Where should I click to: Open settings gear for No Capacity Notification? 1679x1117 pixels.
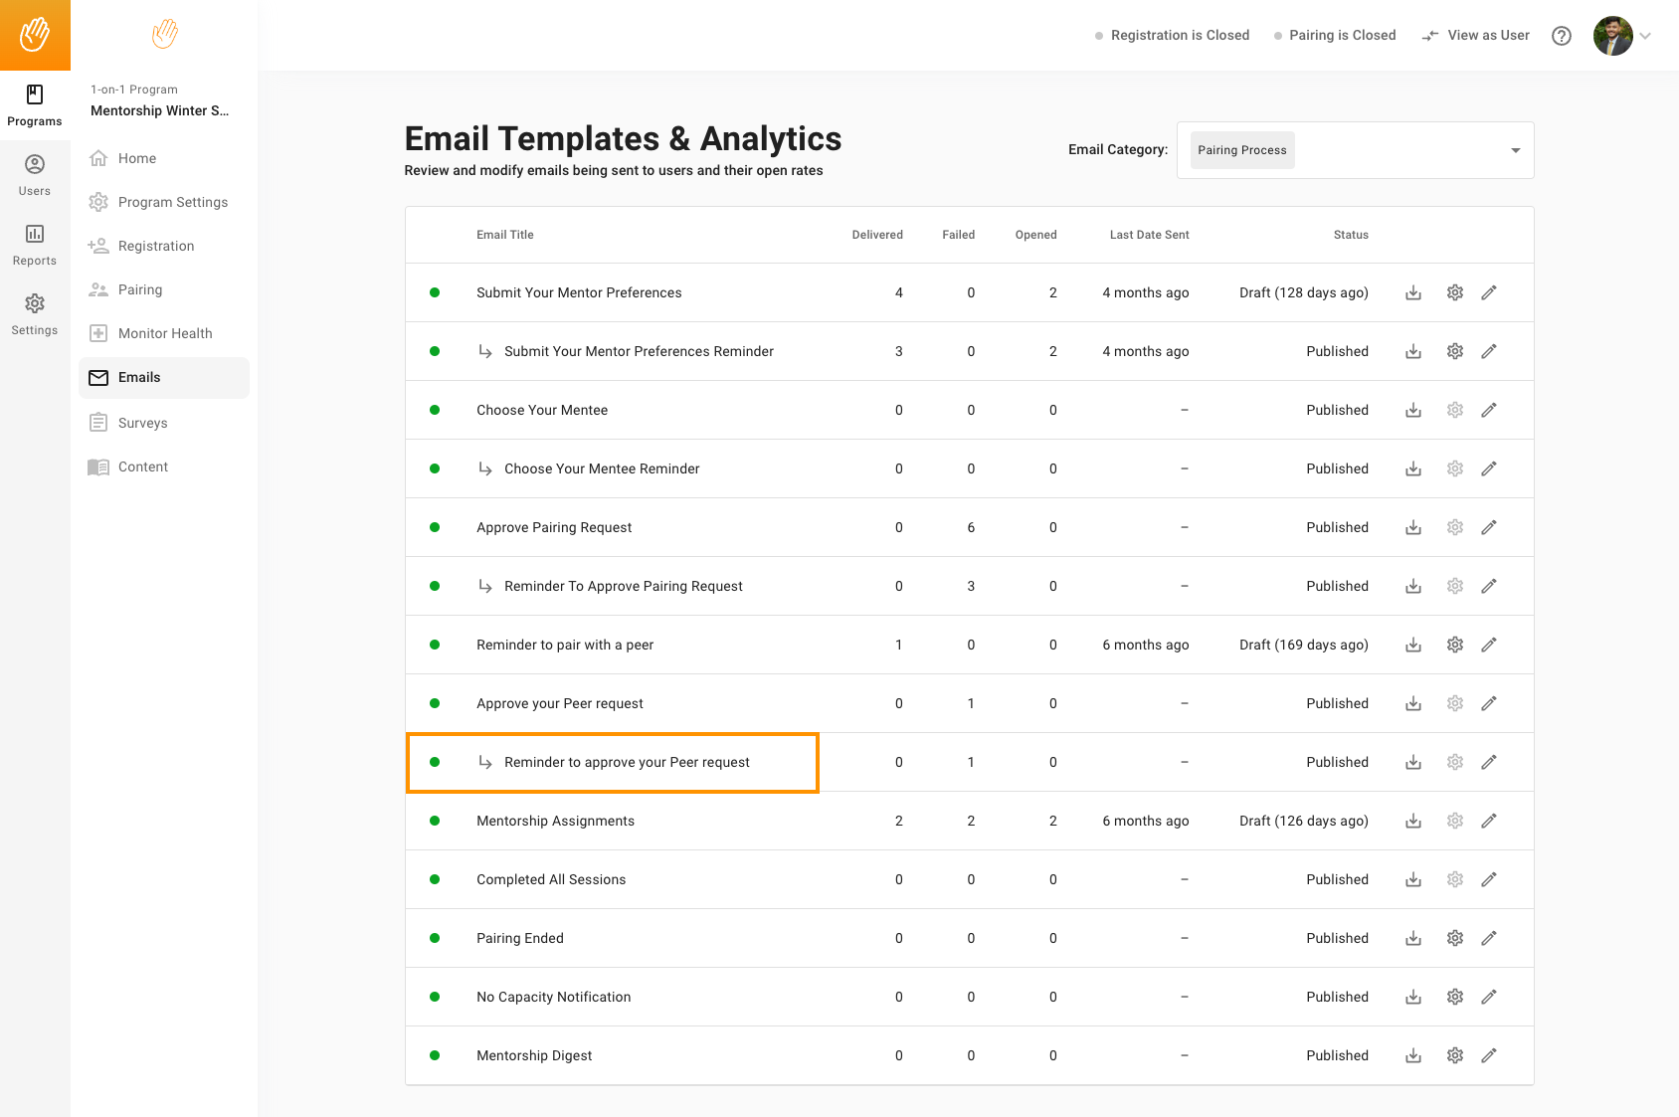[1454, 997]
